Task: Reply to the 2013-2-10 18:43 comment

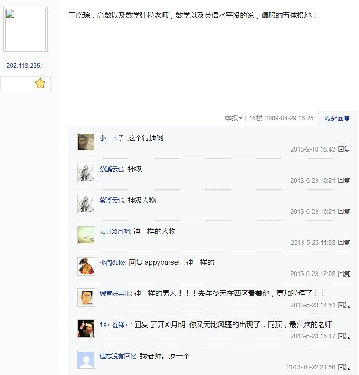Action: click(344, 149)
